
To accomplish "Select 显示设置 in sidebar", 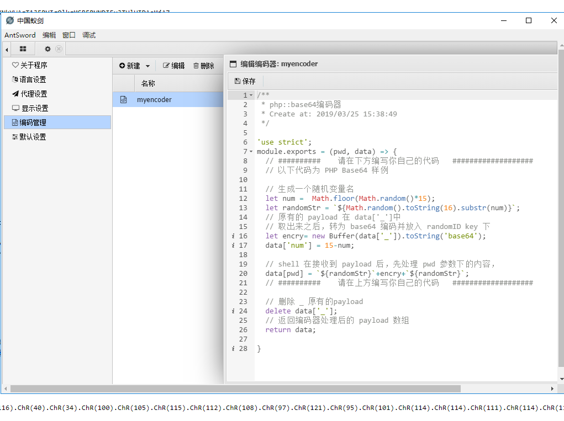I will click(x=57, y=108).
